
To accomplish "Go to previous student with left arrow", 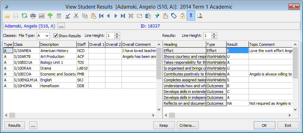I will click(108, 16).
